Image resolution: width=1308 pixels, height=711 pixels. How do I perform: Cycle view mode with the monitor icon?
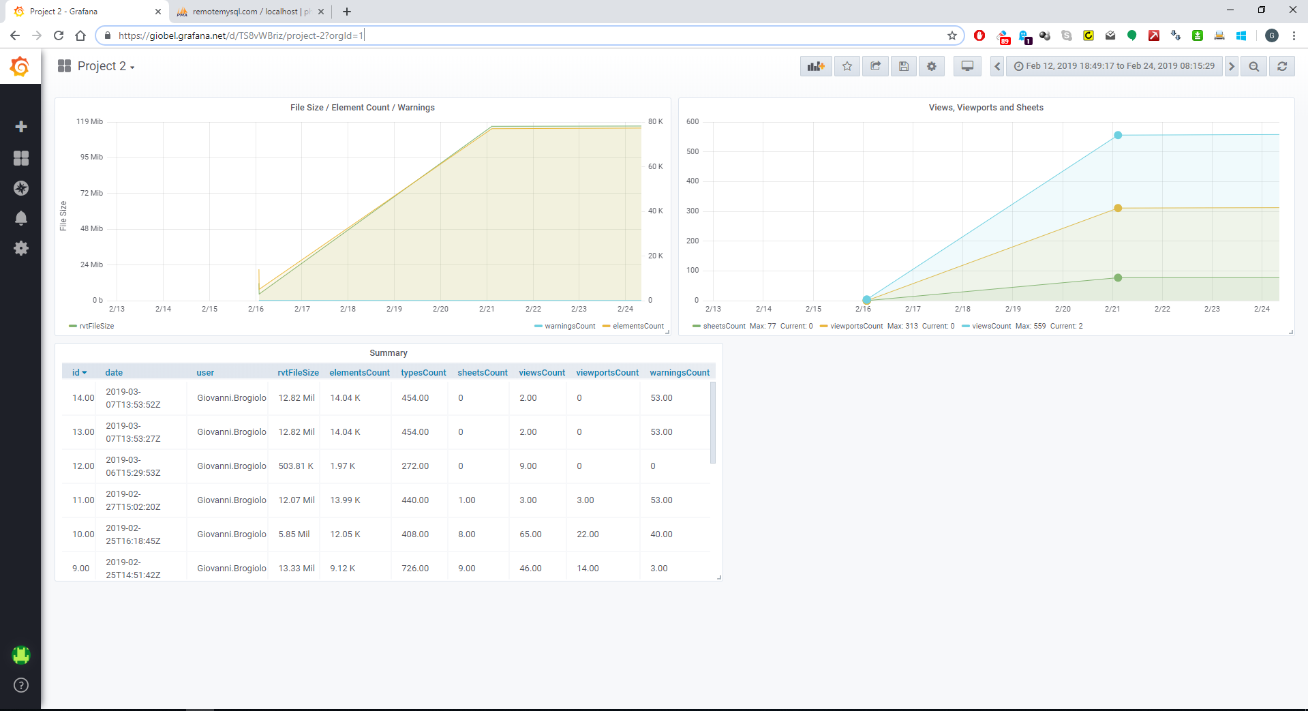(x=967, y=66)
